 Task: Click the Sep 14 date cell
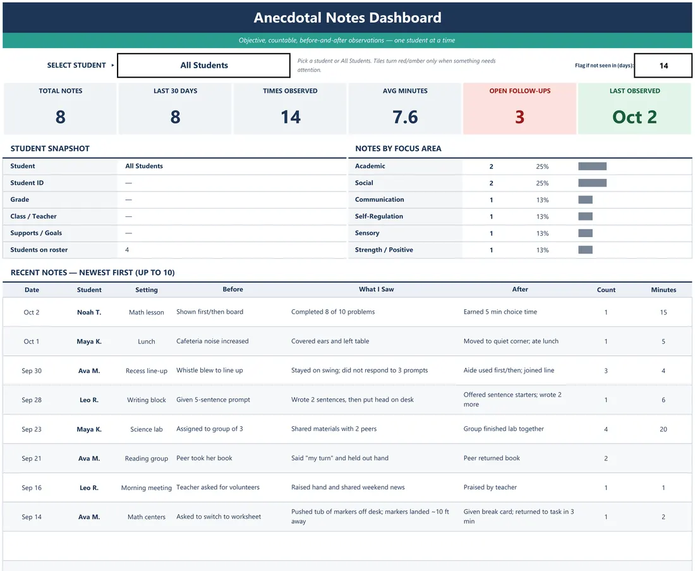pos(32,517)
